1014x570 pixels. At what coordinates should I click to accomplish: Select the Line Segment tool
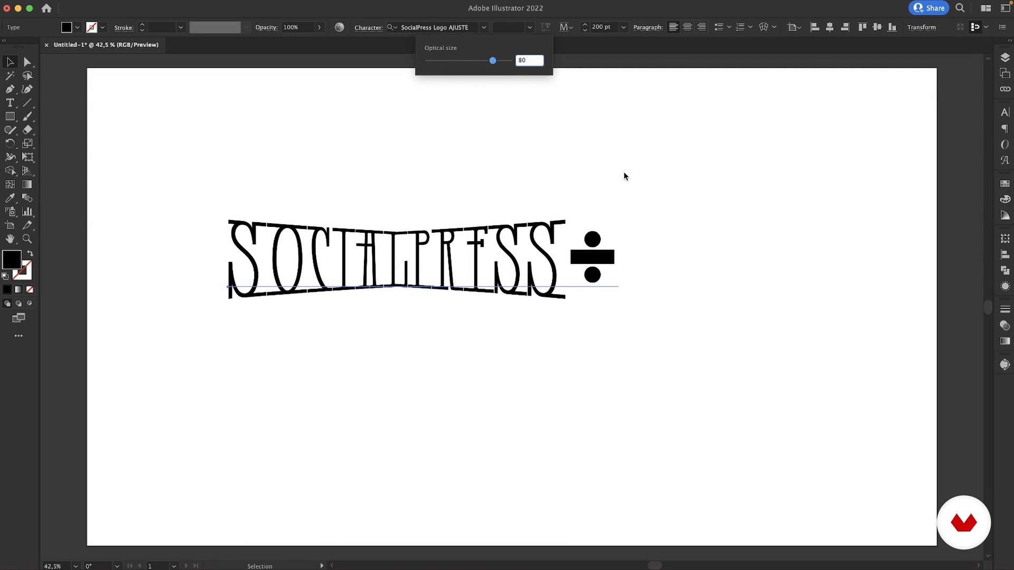coord(27,103)
